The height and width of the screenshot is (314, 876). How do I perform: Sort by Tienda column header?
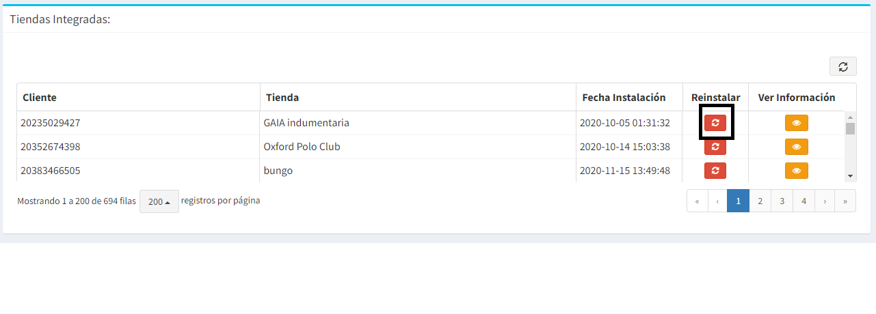(282, 98)
